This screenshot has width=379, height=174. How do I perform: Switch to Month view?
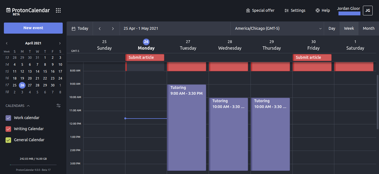(x=368, y=28)
